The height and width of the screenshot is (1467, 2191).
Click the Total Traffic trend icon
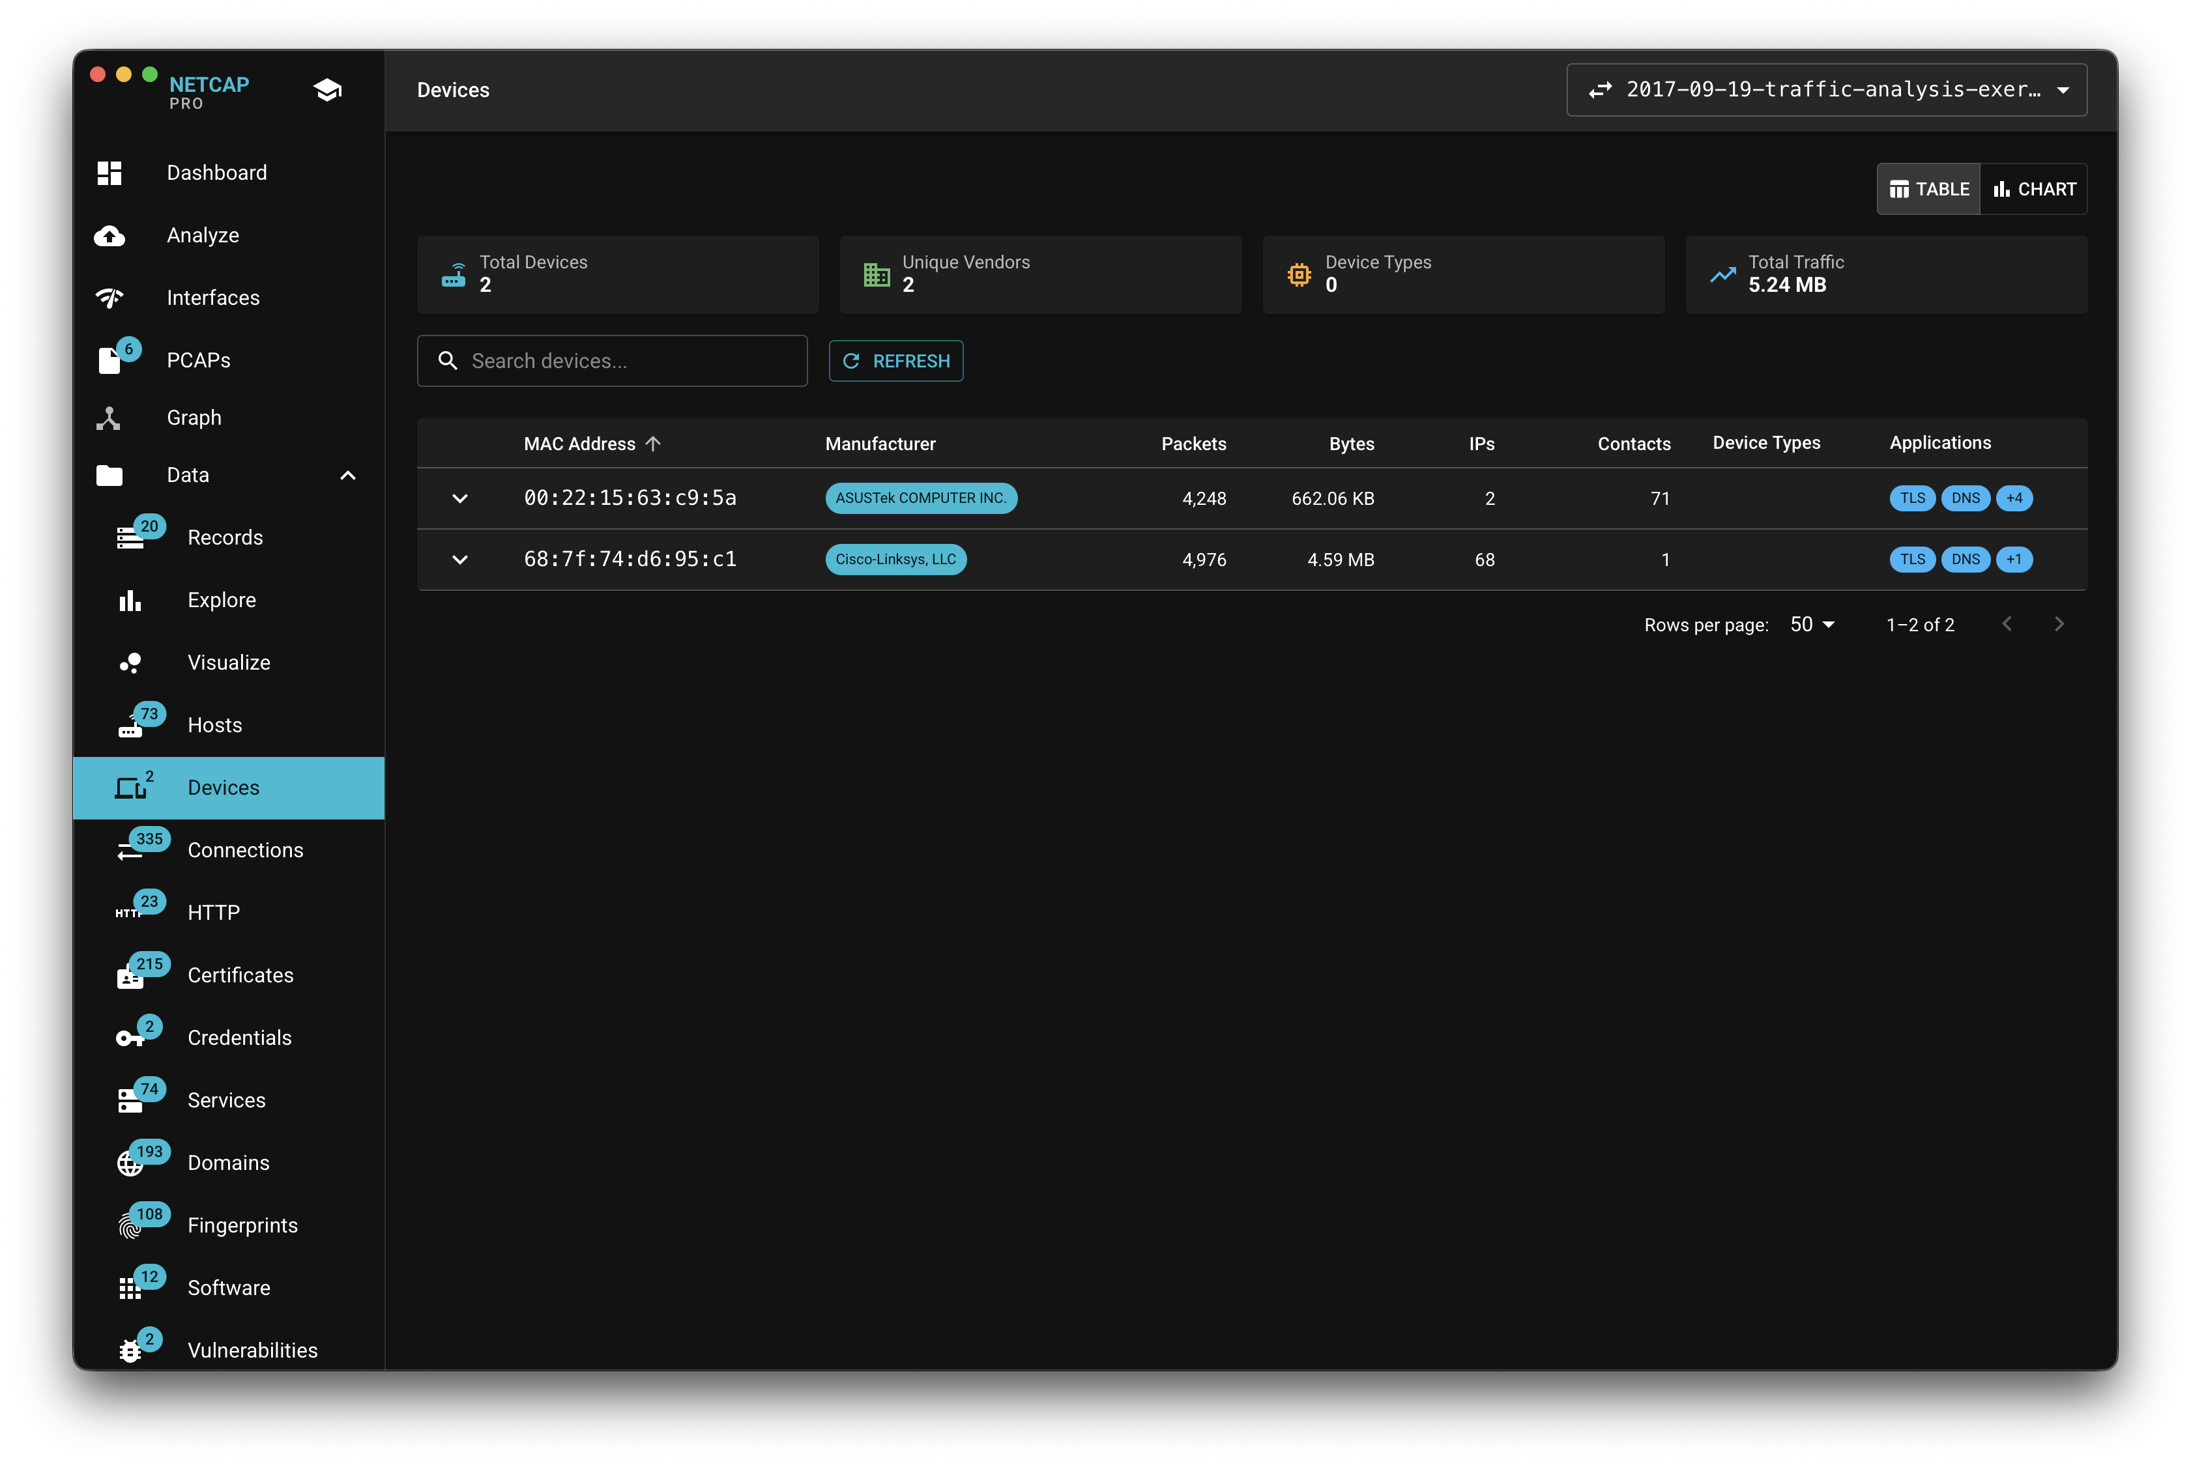pyautogui.click(x=1722, y=275)
